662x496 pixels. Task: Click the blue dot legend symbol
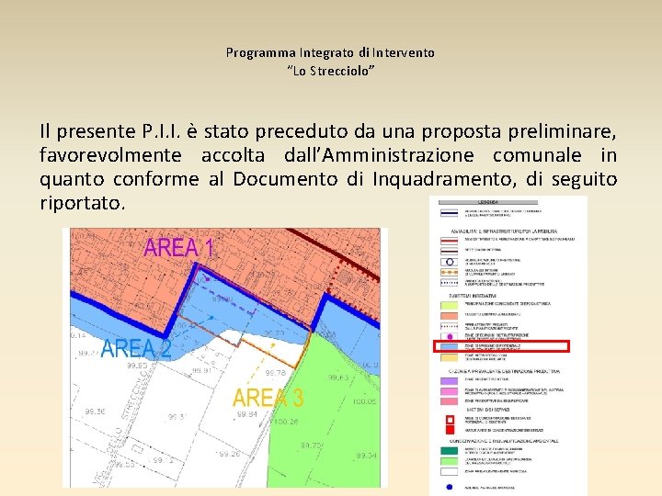point(450,487)
